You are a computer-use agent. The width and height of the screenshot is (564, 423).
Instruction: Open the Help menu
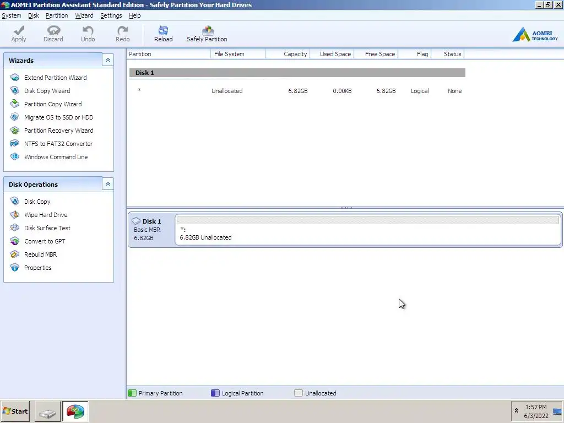[135, 15]
